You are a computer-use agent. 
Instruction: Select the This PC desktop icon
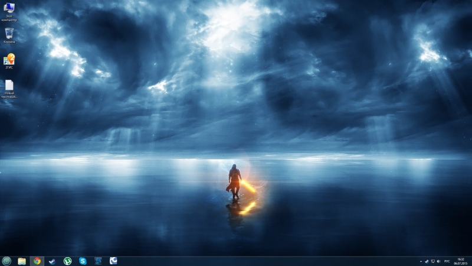[9, 12]
